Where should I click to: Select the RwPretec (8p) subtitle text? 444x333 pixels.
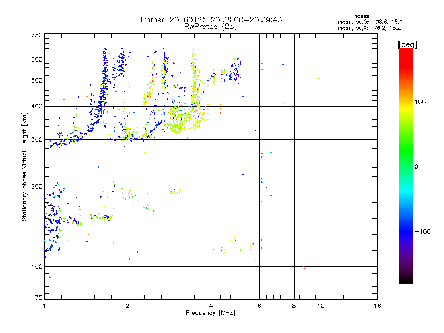(210, 26)
